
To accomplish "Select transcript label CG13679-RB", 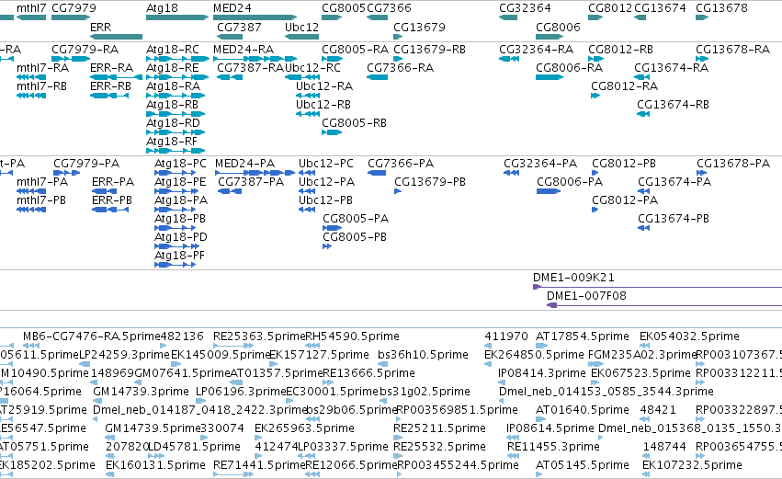I will click(430, 50).
